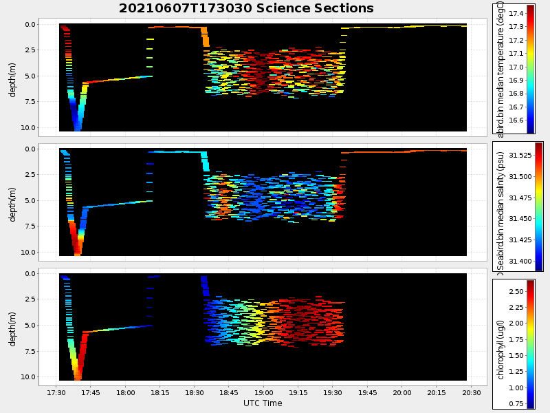The width and height of the screenshot is (550, 413).
Task: Click the temperature colorbar gradient
Action: pos(531,70)
